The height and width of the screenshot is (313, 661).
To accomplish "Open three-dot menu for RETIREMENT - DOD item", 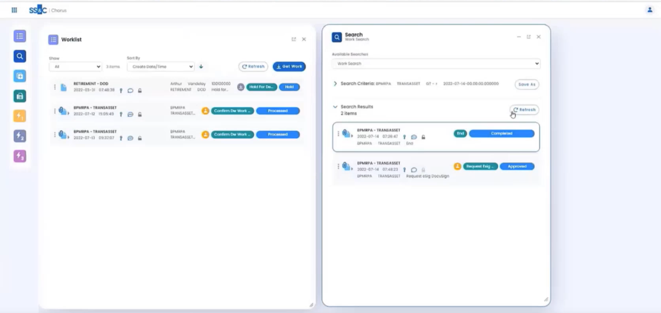I will coord(55,87).
